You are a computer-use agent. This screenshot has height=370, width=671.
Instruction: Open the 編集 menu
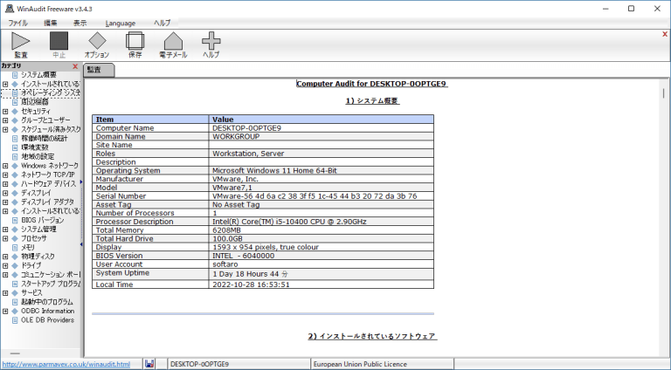tap(51, 23)
